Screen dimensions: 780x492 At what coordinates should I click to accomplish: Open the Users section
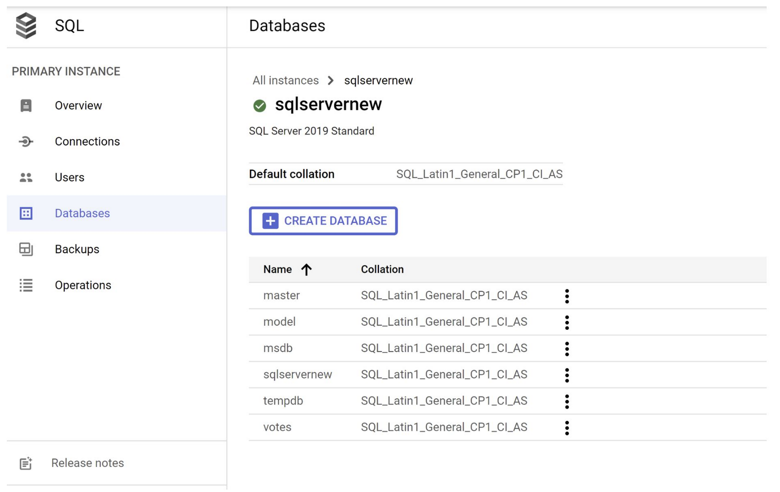point(117,177)
